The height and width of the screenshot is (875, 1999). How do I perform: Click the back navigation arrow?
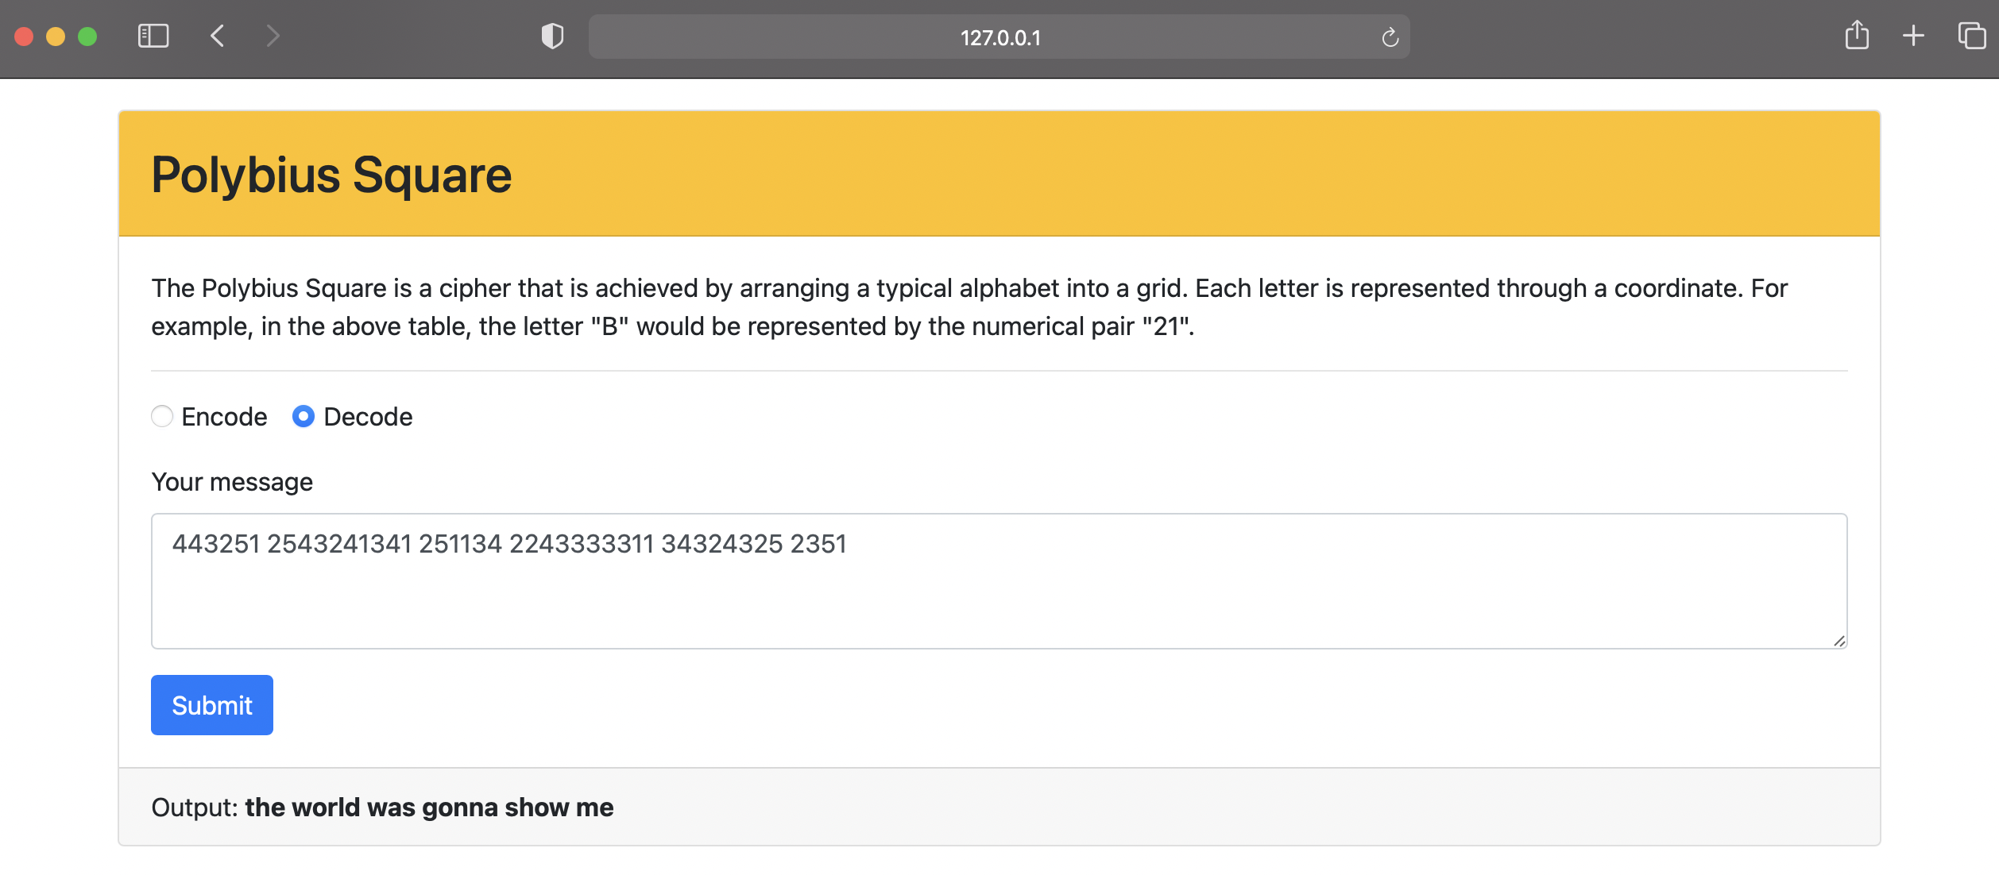[x=217, y=36]
